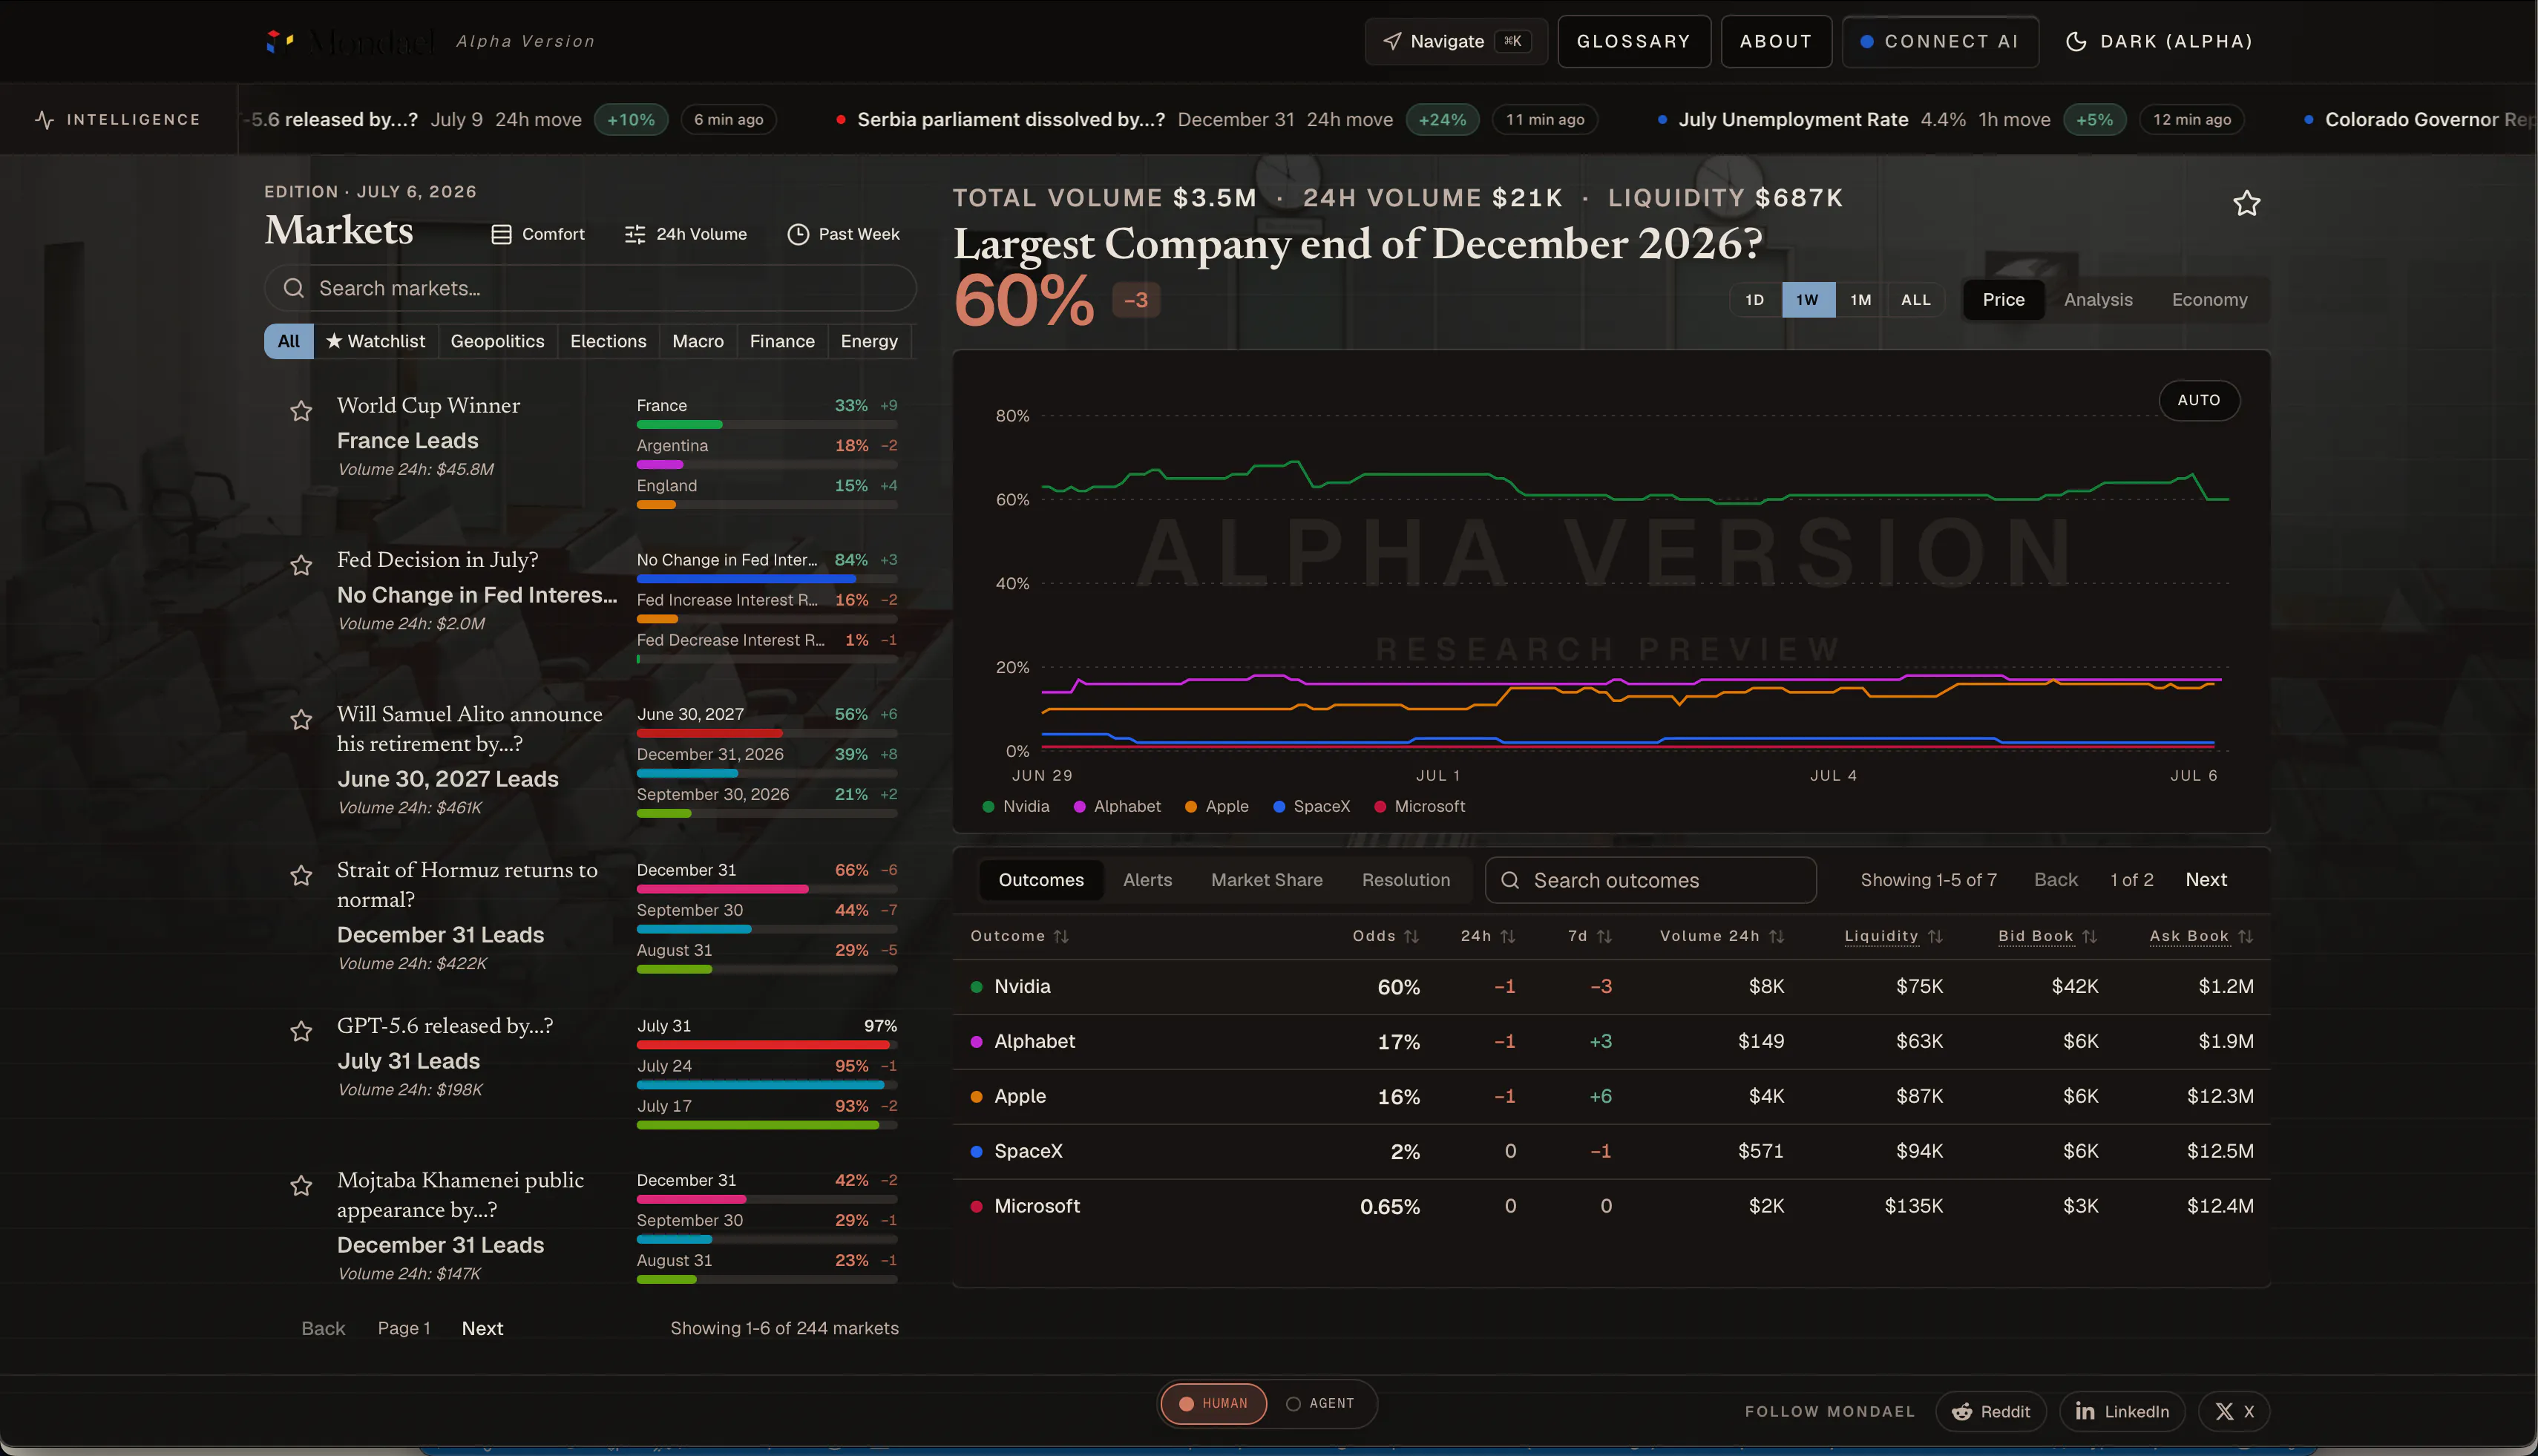This screenshot has height=1456, width=2538.
Task: Sort the table by Outcome name
Action: pos(1019,936)
